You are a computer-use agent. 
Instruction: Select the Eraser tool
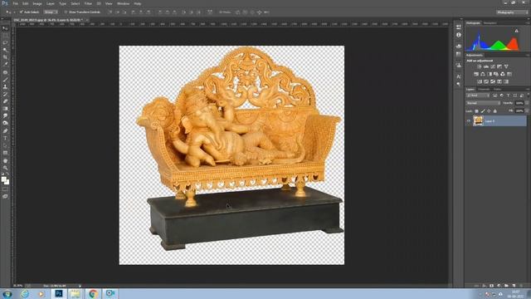pos(5,101)
